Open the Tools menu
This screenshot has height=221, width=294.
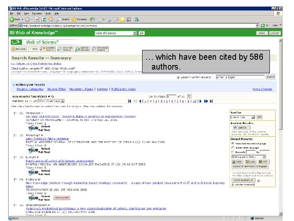[48, 14]
